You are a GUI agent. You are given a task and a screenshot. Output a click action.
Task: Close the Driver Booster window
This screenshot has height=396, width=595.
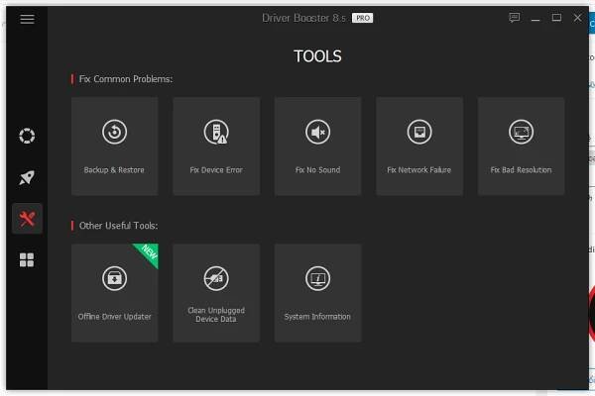577,18
